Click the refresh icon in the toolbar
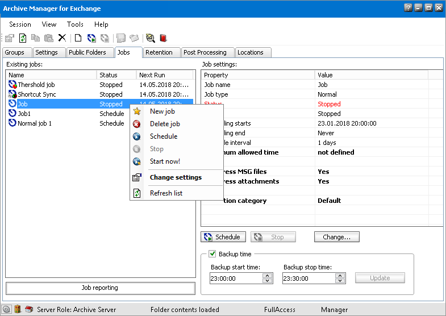Screen dimensions: 446x316 point(23,38)
